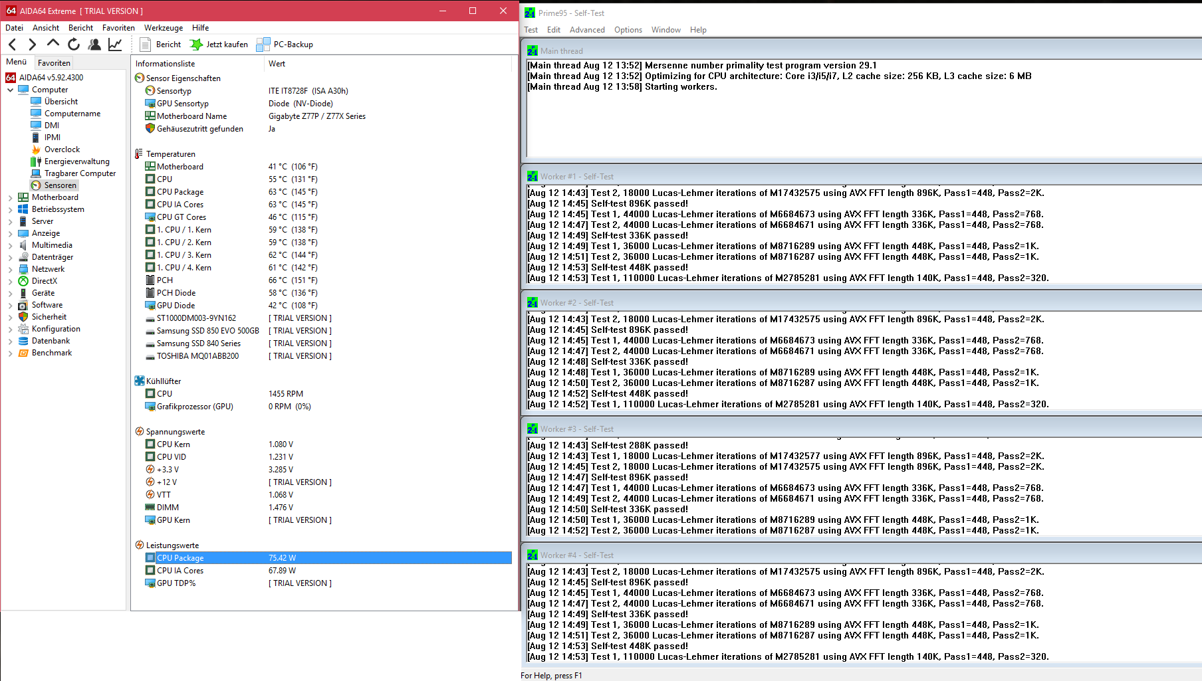Open the Test menu in Prime95
The image size is (1202, 681).
click(531, 30)
